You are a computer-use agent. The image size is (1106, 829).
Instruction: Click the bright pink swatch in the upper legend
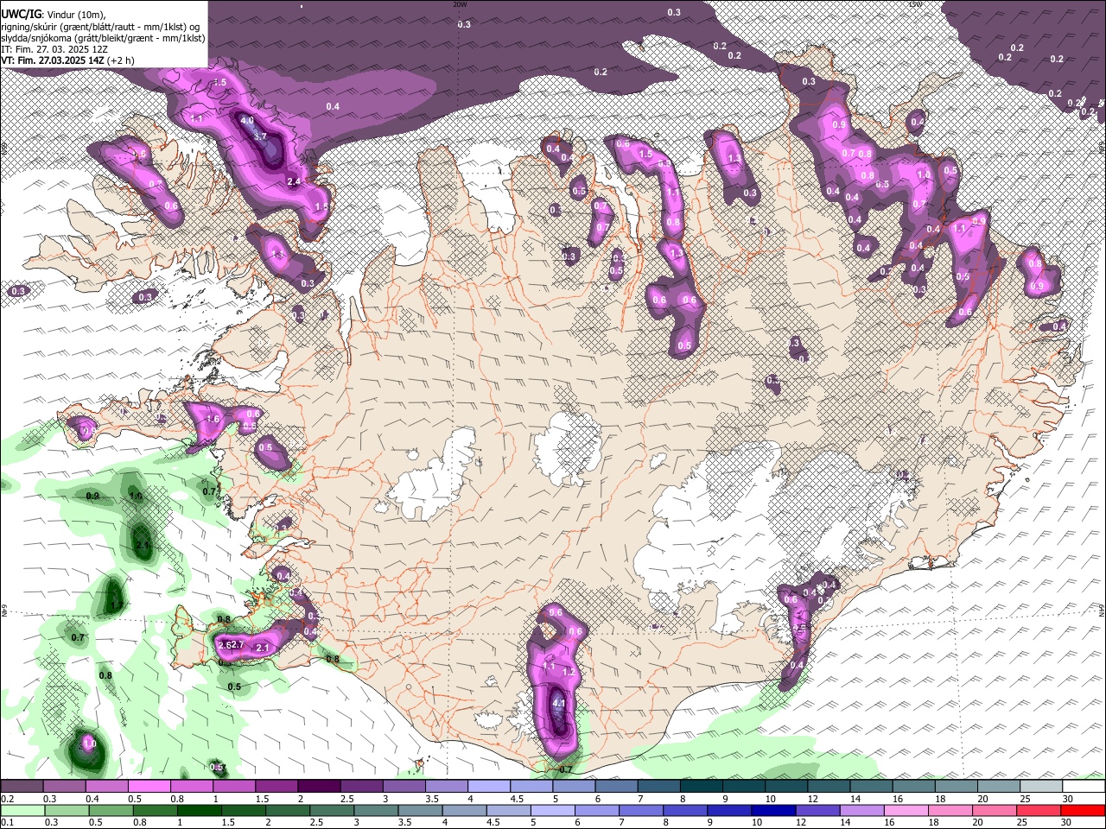149,786
